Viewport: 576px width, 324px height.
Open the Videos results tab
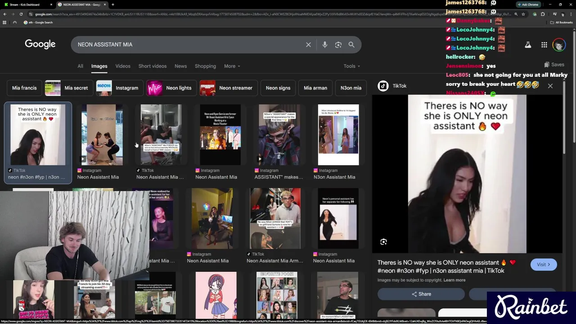[123, 66]
